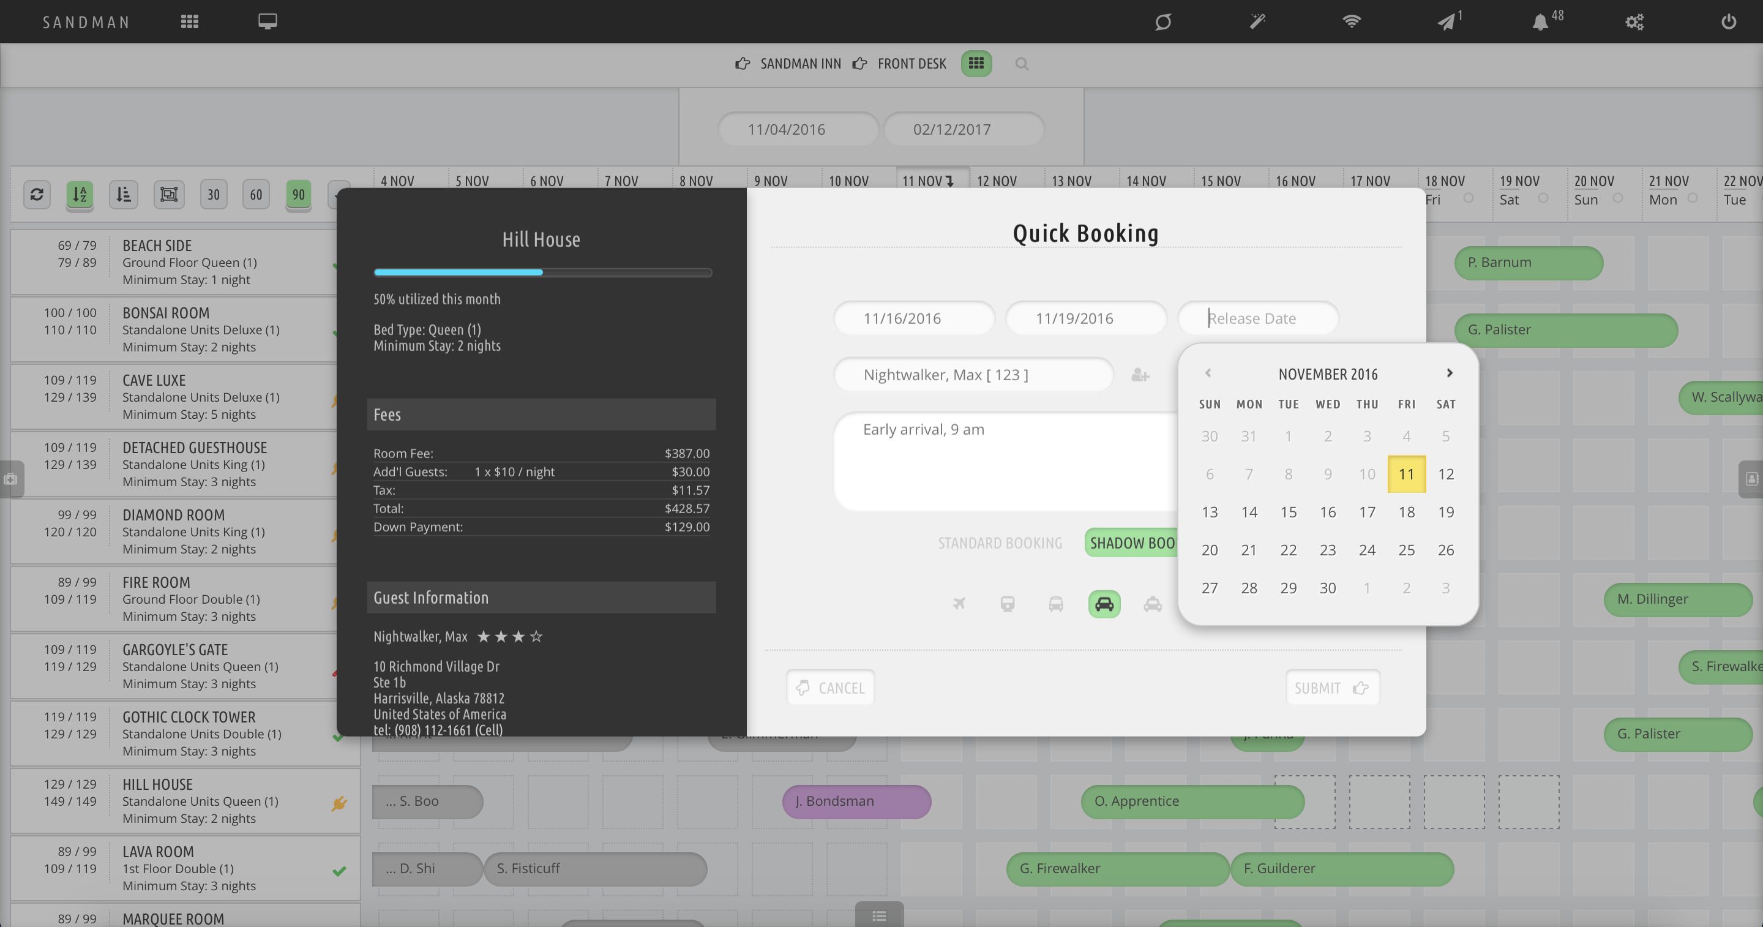Click the fit-to-frame icon in toolbar
The width and height of the screenshot is (1763, 927).
coord(168,195)
